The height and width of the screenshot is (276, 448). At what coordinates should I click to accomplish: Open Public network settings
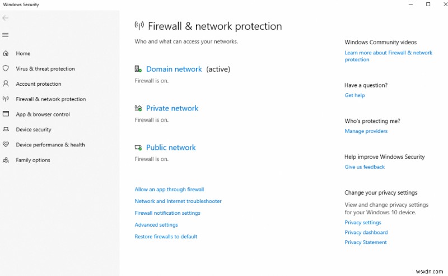point(171,148)
